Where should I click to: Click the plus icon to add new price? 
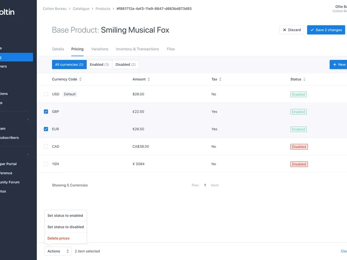tap(334, 65)
